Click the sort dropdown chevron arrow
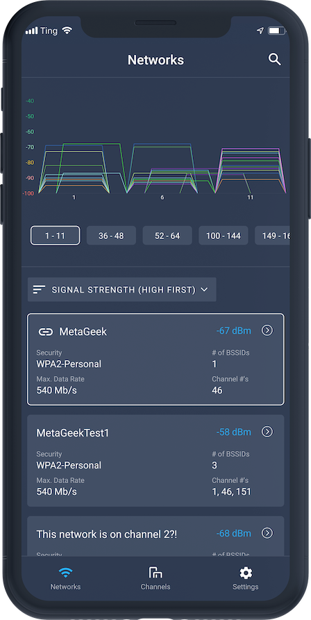 pyautogui.click(x=204, y=289)
